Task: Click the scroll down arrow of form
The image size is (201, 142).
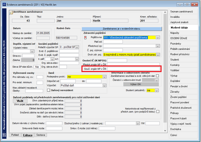Action: tap(165, 131)
